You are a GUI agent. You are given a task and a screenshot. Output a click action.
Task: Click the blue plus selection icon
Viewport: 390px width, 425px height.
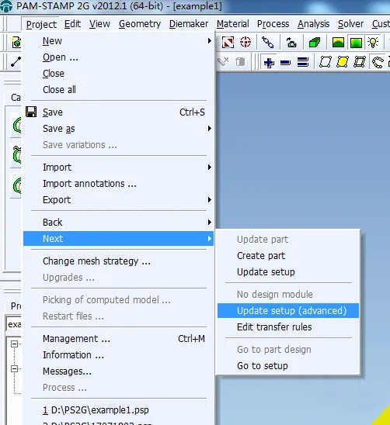point(269,63)
